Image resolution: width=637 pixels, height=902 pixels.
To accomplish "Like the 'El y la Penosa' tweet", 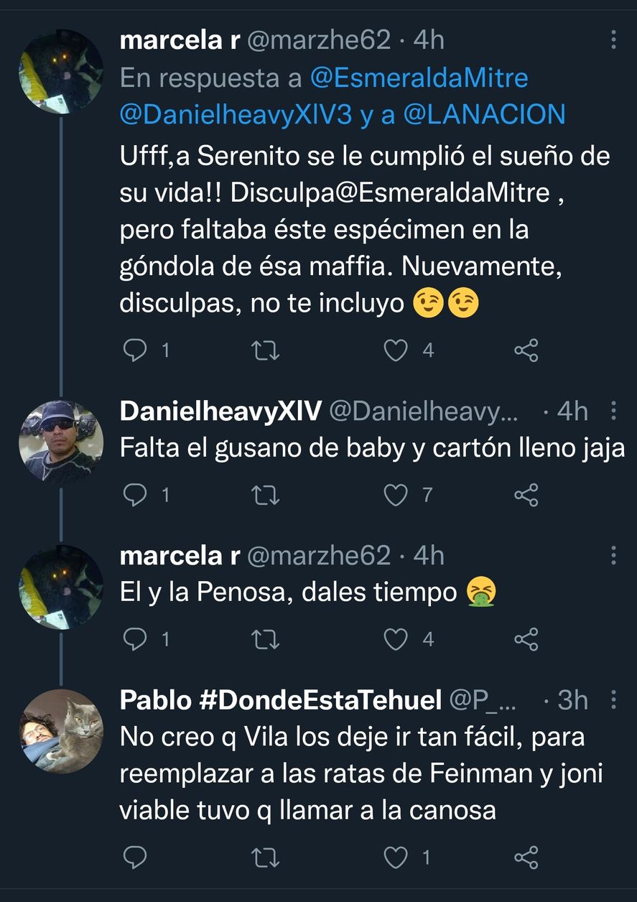I will 396,638.
